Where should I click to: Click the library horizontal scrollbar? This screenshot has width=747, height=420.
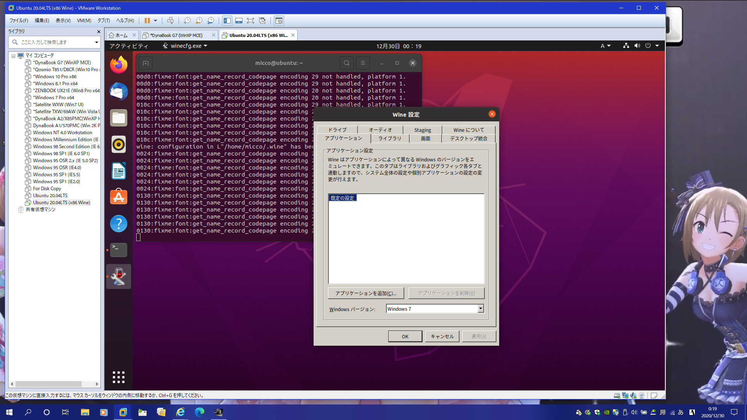pos(49,384)
